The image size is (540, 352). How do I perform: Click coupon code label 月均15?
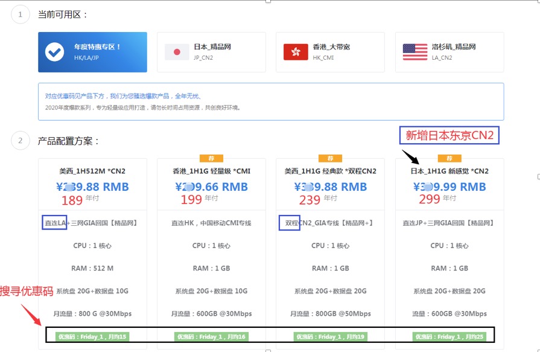pyautogui.click(x=92, y=336)
